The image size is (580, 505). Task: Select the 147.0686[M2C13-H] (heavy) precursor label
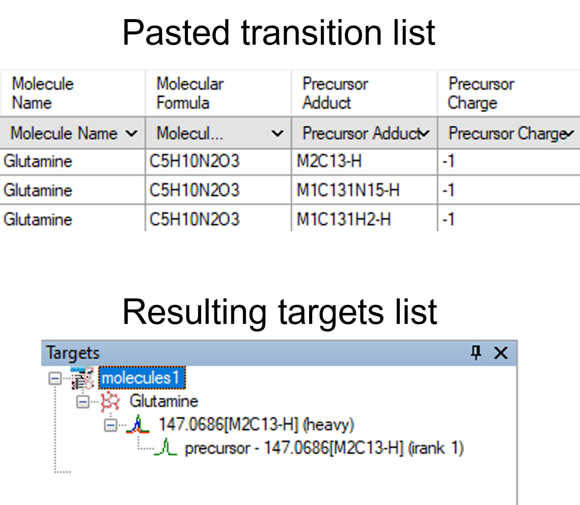(x=256, y=425)
